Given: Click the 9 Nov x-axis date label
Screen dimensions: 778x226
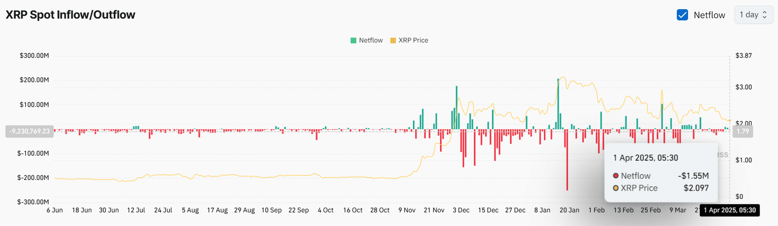Looking at the screenshot, I should click(407, 210).
